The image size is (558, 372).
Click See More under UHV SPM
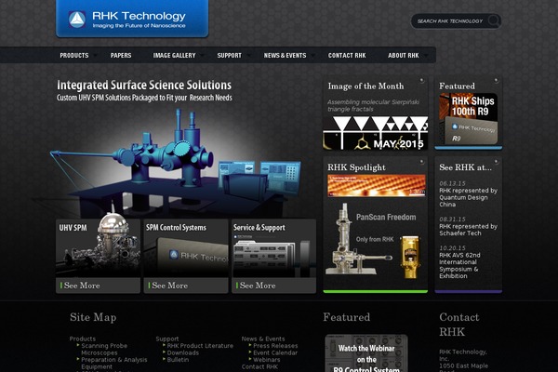(x=82, y=286)
